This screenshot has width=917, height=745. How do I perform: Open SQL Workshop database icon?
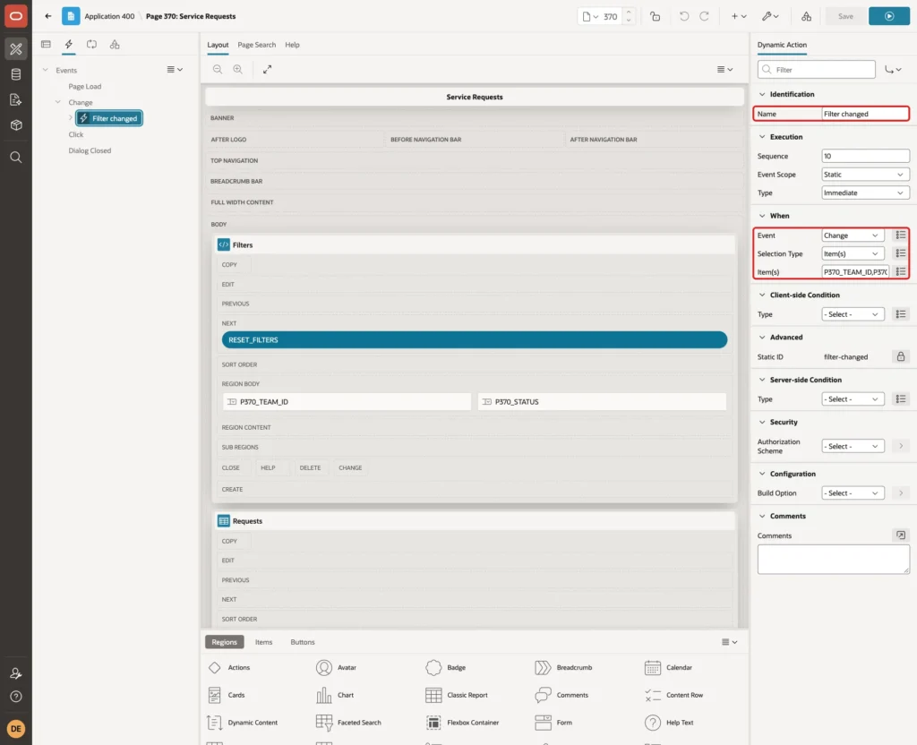click(x=16, y=74)
